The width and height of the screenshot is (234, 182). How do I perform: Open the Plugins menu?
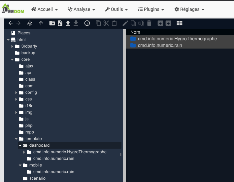(x=151, y=10)
